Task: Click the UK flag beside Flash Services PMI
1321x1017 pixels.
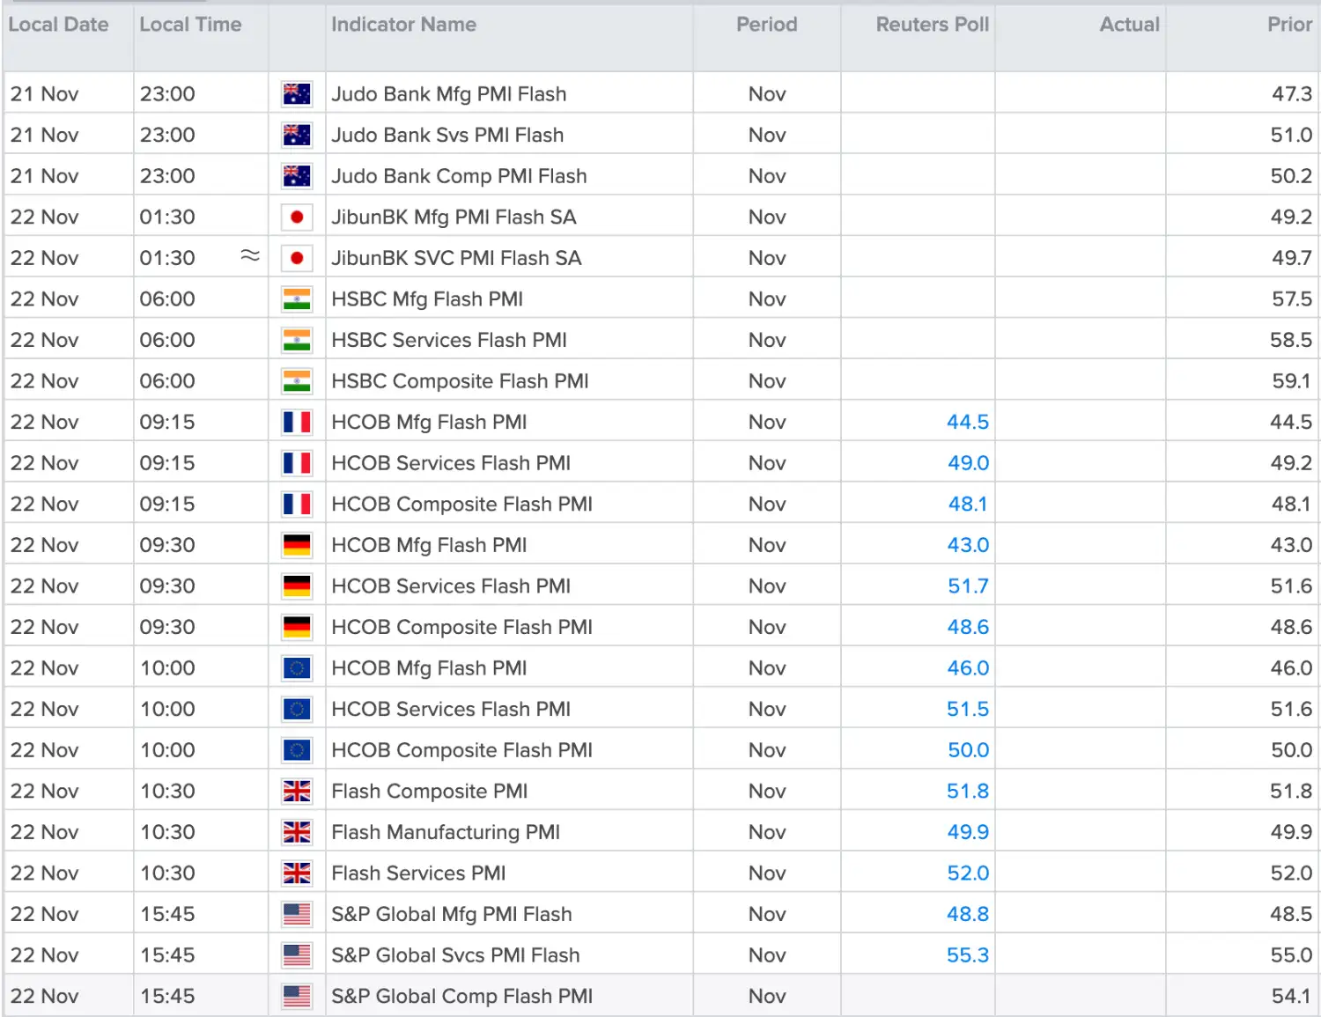Action: click(x=297, y=873)
